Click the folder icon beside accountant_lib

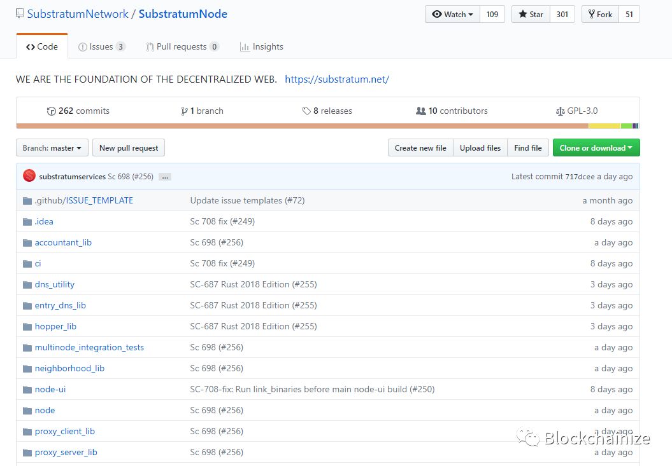tap(27, 242)
